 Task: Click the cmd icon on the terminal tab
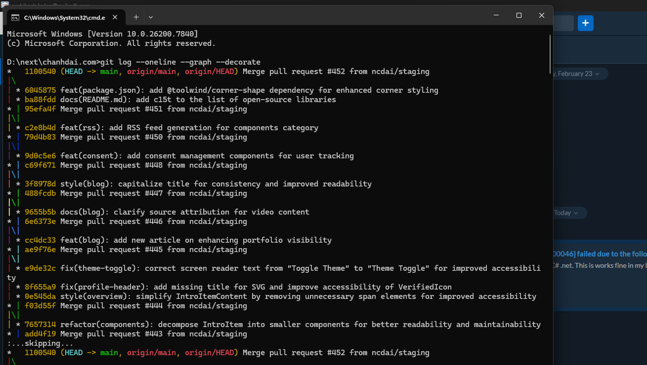[15, 18]
